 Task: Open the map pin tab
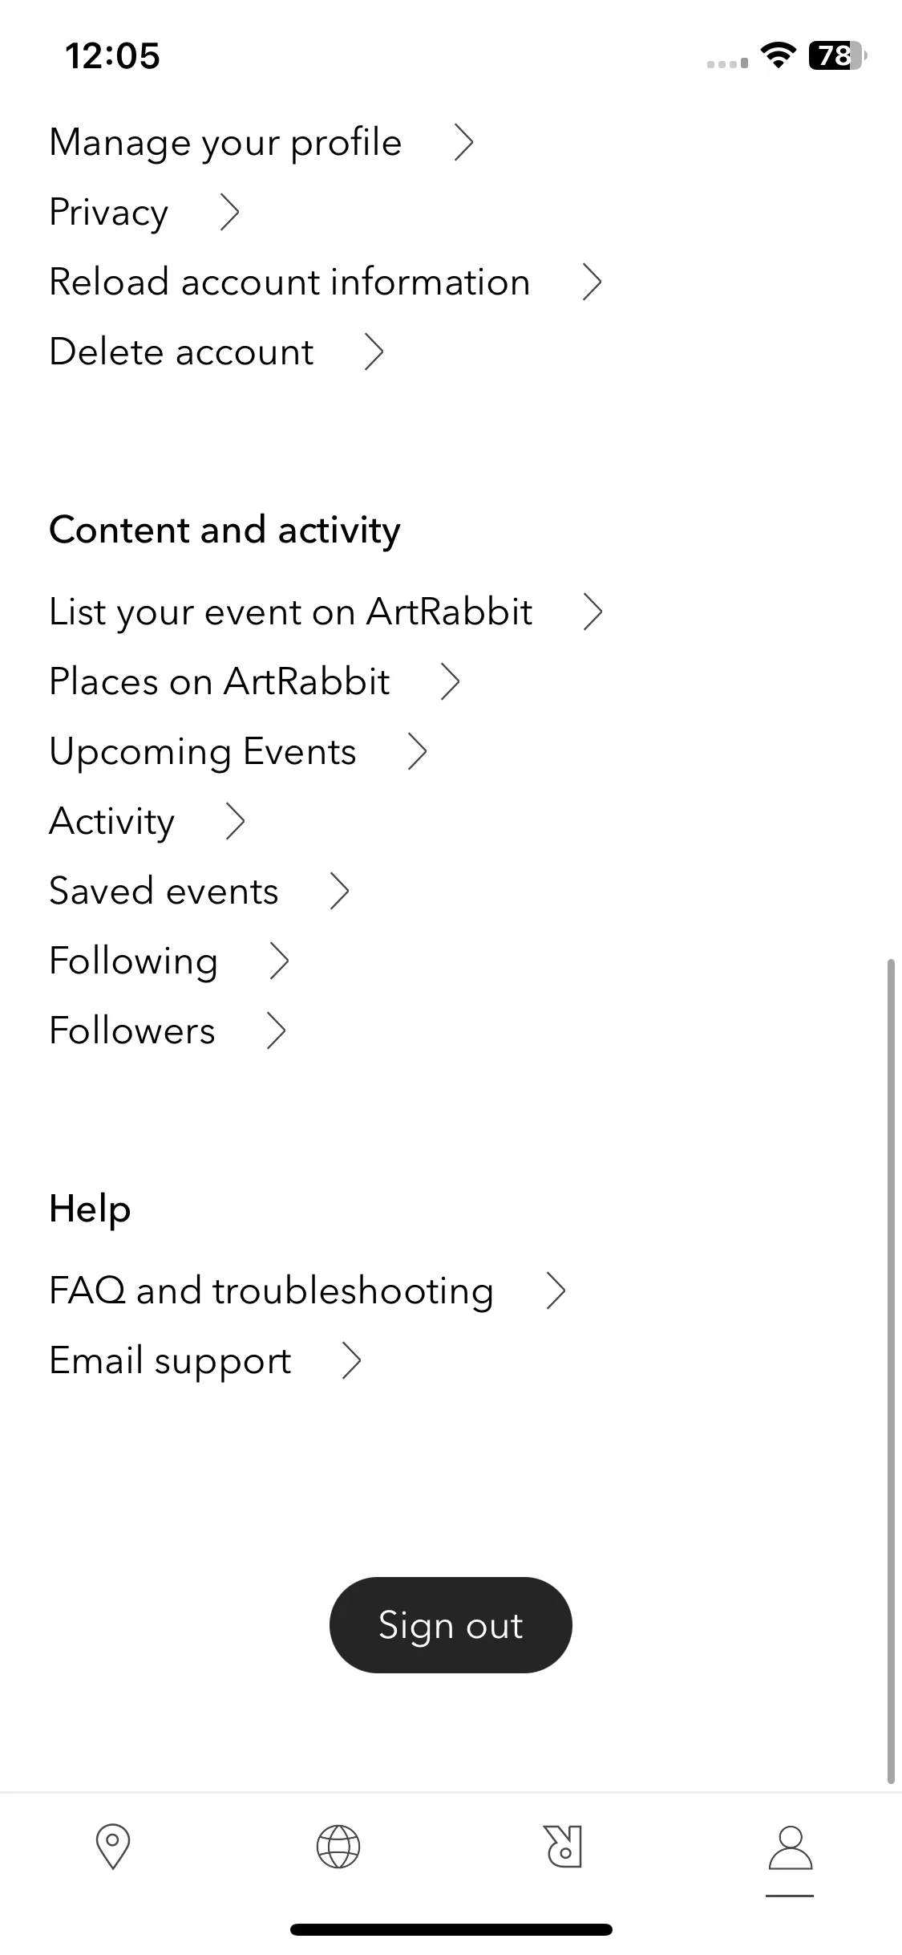[112, 1847]
